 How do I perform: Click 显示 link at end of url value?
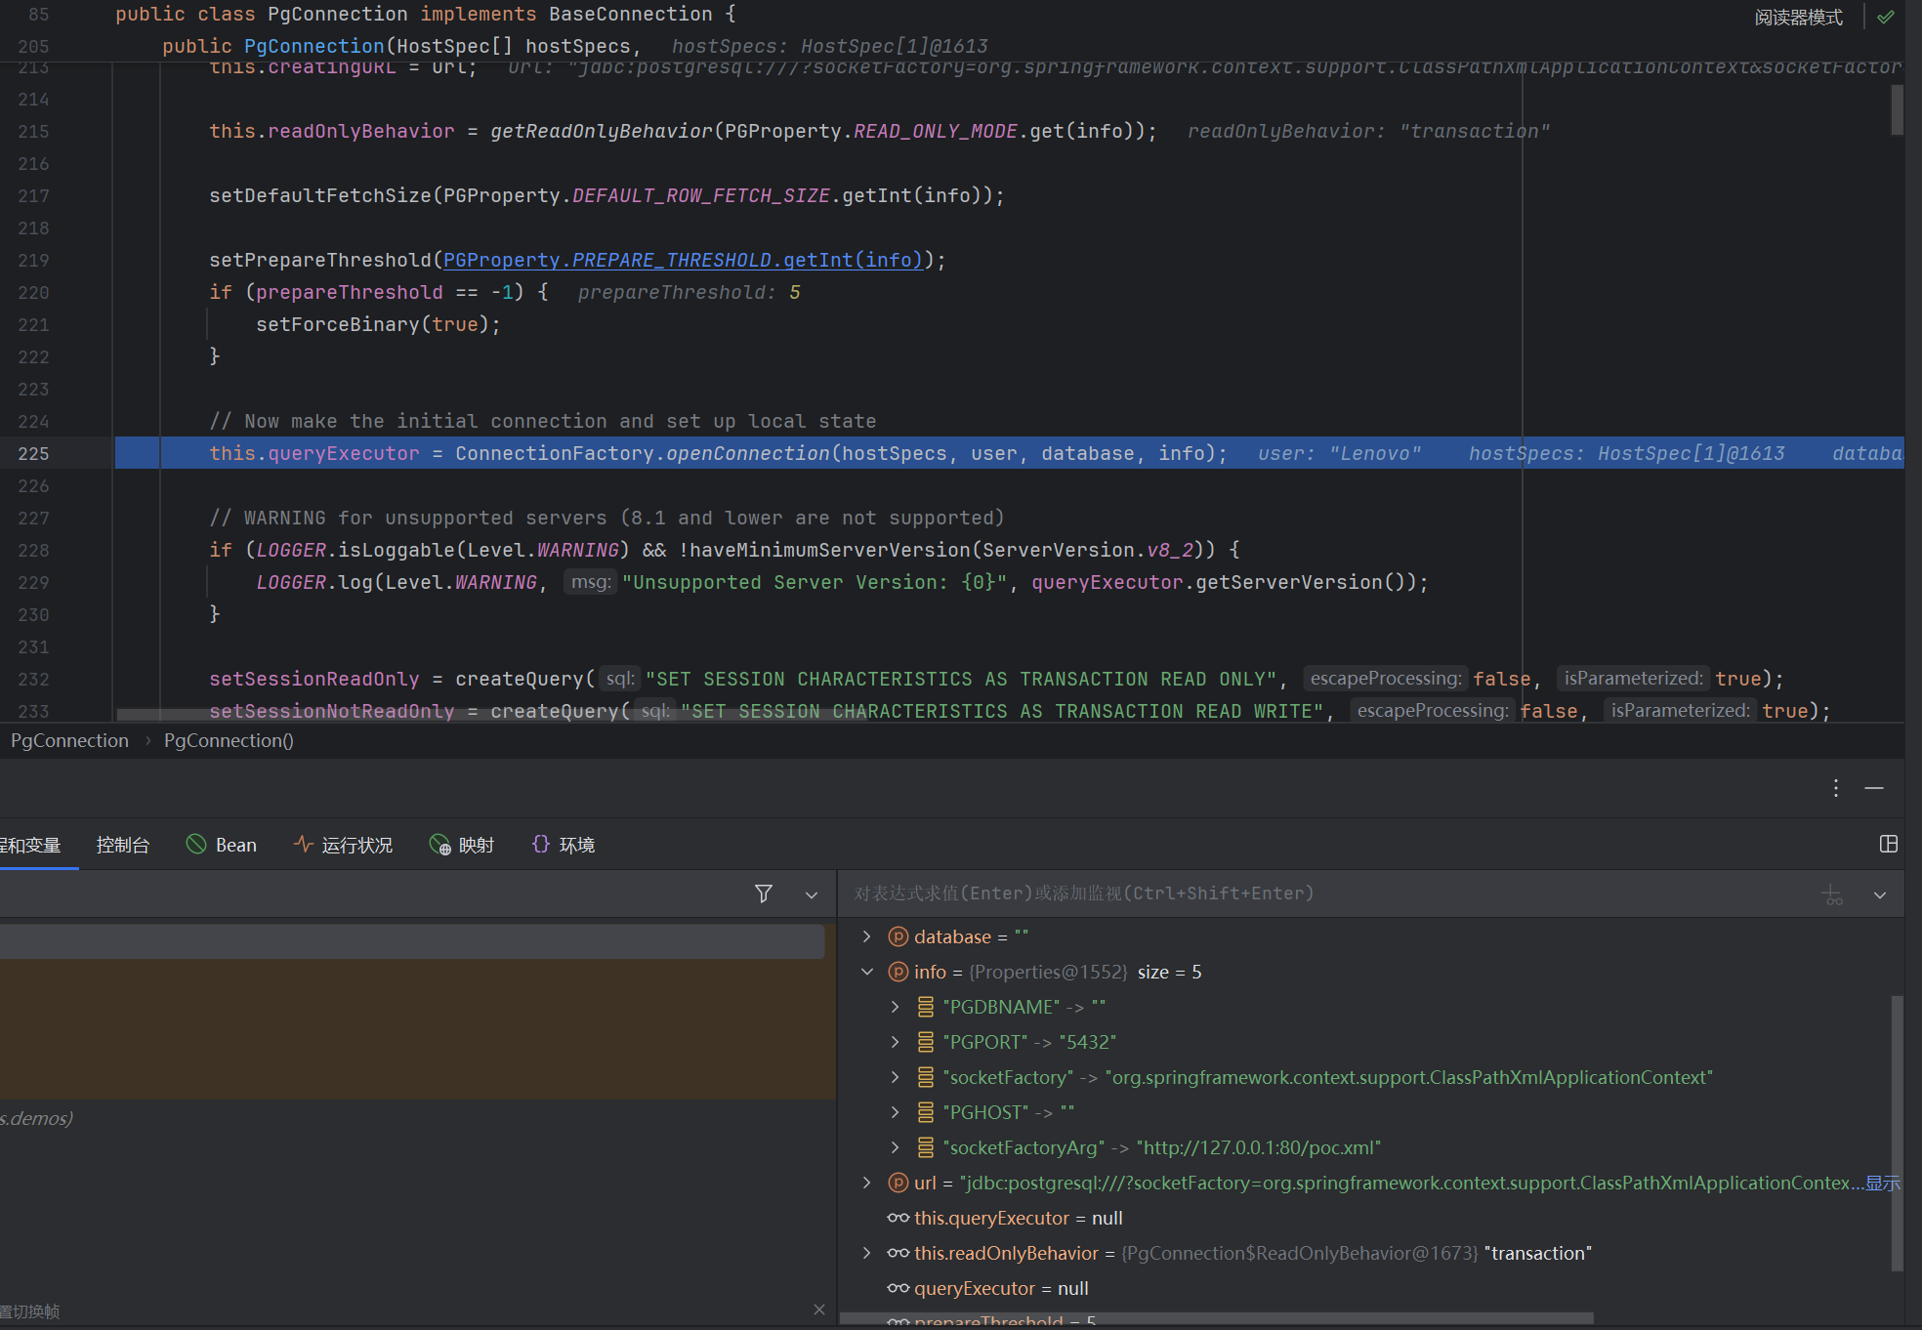1882,1183
